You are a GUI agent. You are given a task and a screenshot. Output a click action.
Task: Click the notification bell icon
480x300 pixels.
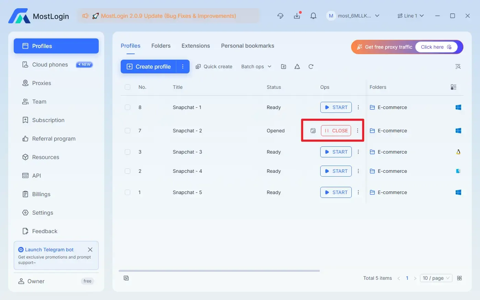[x=313, y=16]
